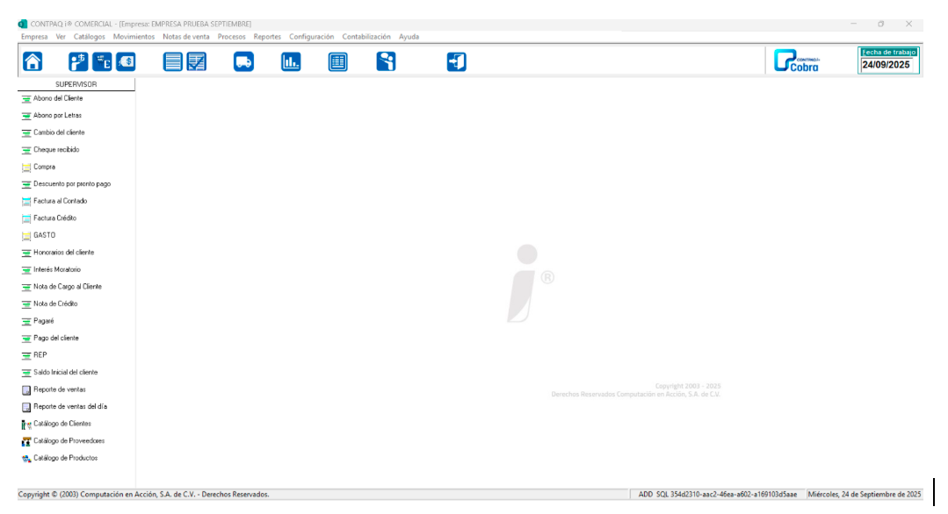Select Nota de Crédito in sidebar
Viewport: 948px width, 514px height.
pos(55,303)
